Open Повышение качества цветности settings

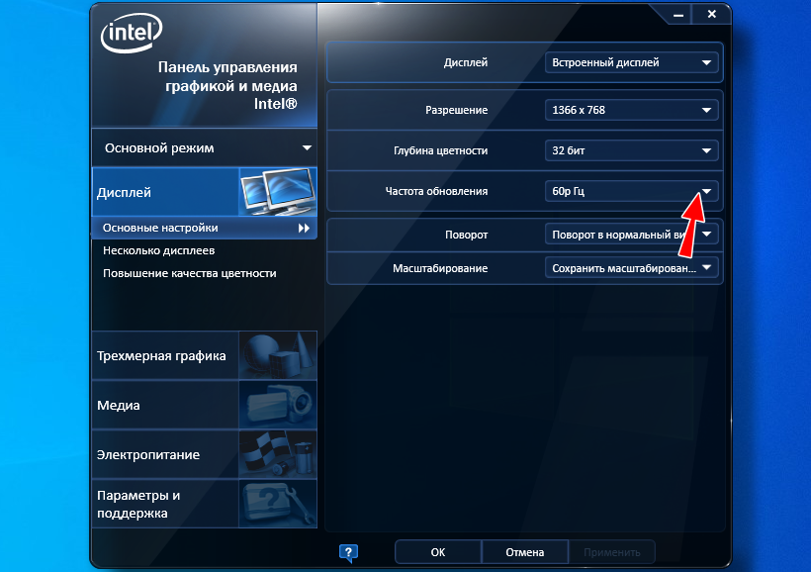(189, 273)
